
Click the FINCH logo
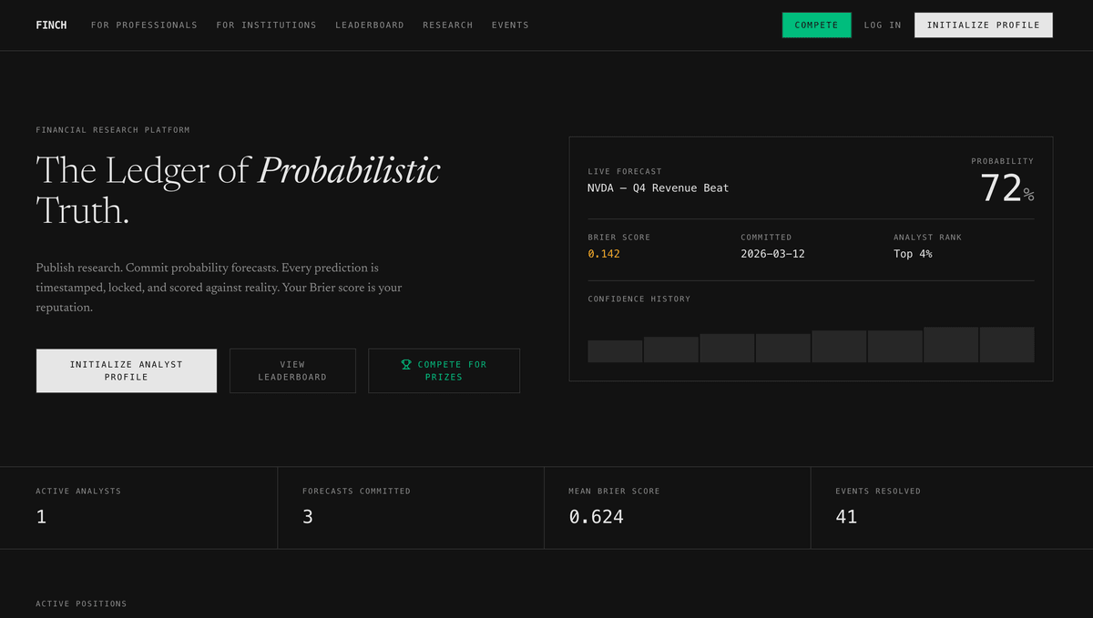51,25
